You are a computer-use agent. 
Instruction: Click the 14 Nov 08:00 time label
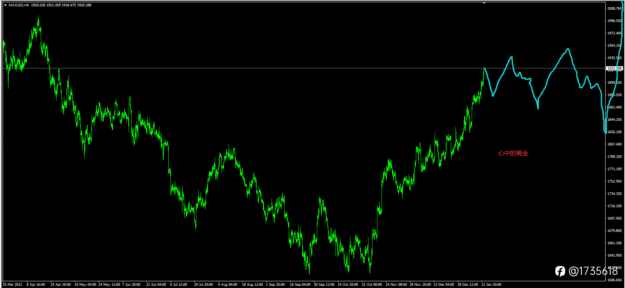point(396,285)
